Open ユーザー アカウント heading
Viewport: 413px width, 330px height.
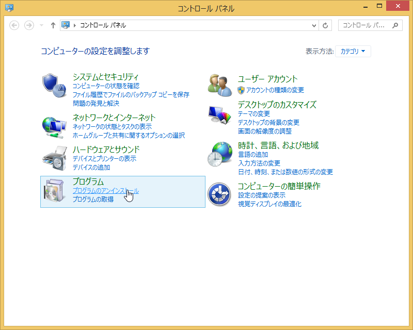click(267, 79)
